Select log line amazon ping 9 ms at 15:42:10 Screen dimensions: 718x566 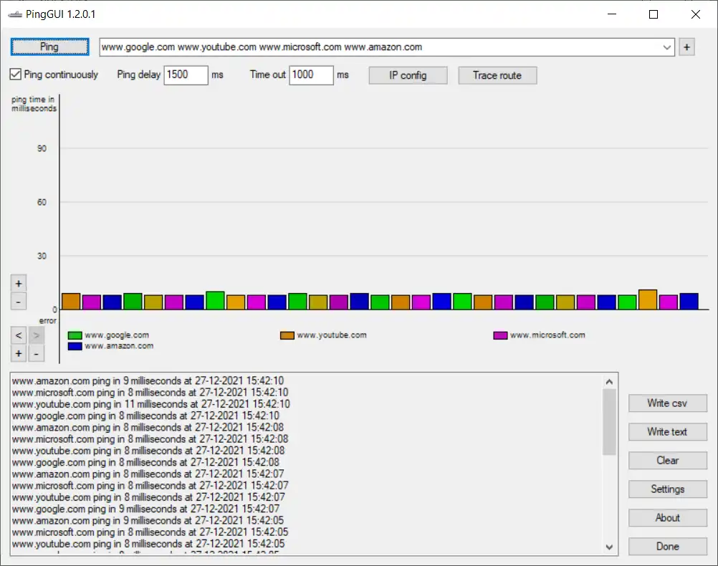[x=148, y=381]
